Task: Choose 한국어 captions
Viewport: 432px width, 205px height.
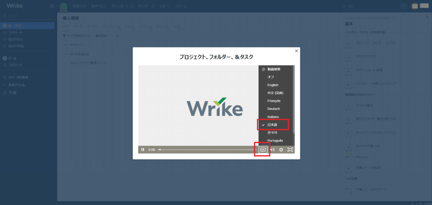Action: click(x=273, y=133)
